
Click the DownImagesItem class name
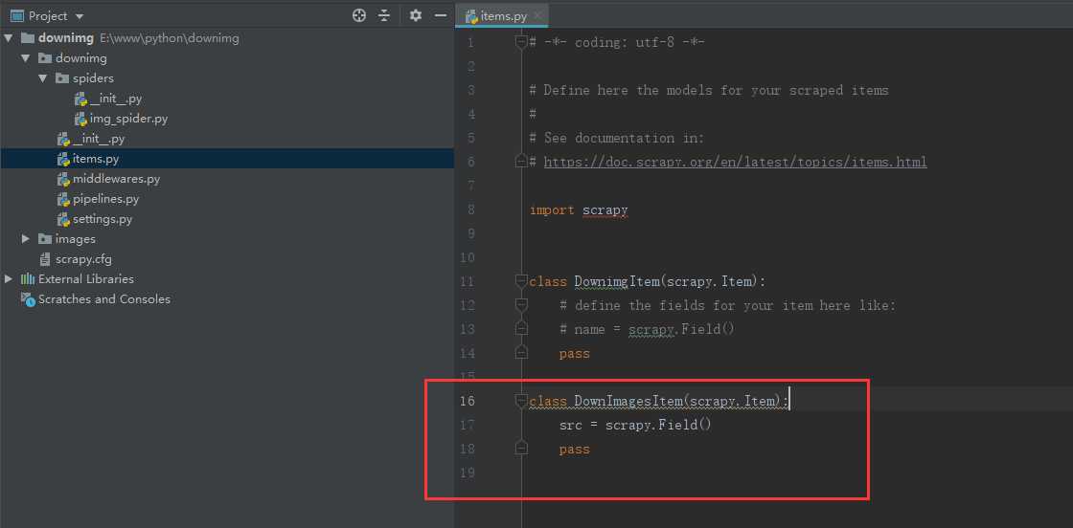[x=628, y=400]
